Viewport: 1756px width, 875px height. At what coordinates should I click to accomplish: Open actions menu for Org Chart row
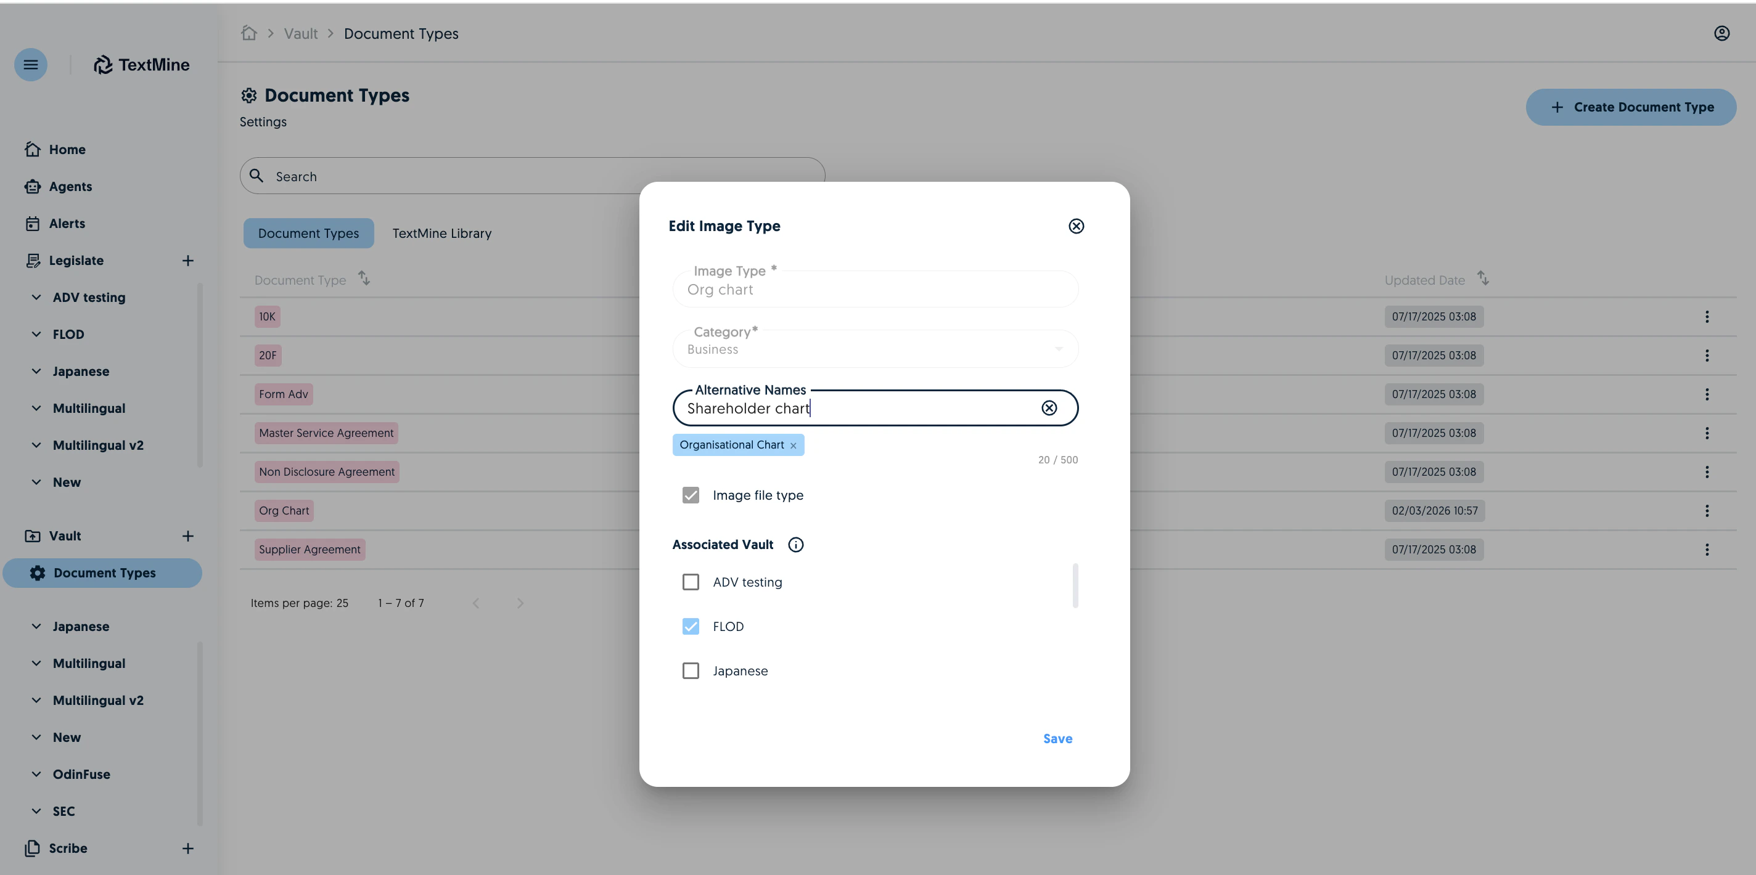tap(1706, 510)
